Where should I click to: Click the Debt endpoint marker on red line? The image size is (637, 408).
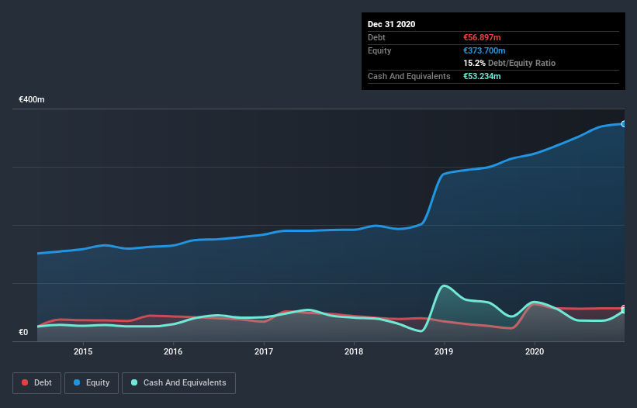[624, 308]
